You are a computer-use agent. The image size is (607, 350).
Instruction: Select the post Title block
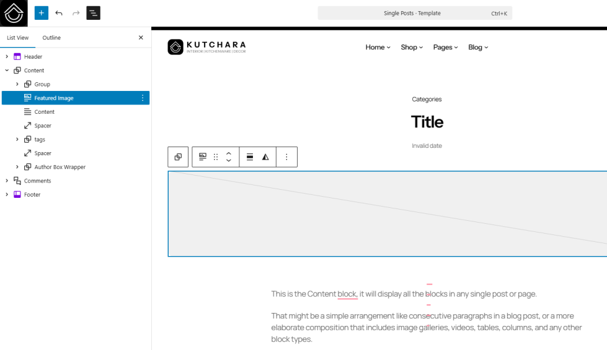427,122
